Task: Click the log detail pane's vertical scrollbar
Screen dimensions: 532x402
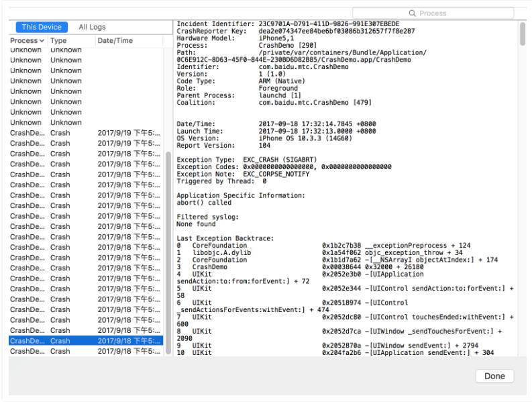Action: pyautogui.click(x=523, y=34)
